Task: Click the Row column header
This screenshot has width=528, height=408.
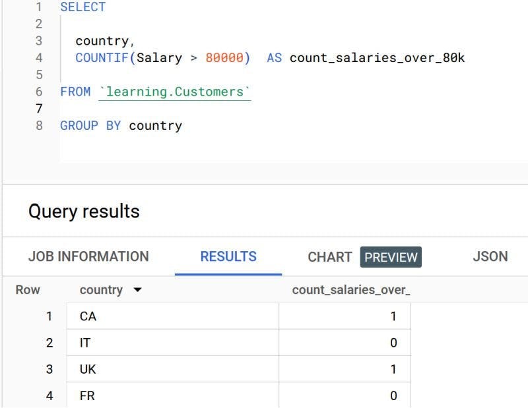Action: (x=29, y=289)
